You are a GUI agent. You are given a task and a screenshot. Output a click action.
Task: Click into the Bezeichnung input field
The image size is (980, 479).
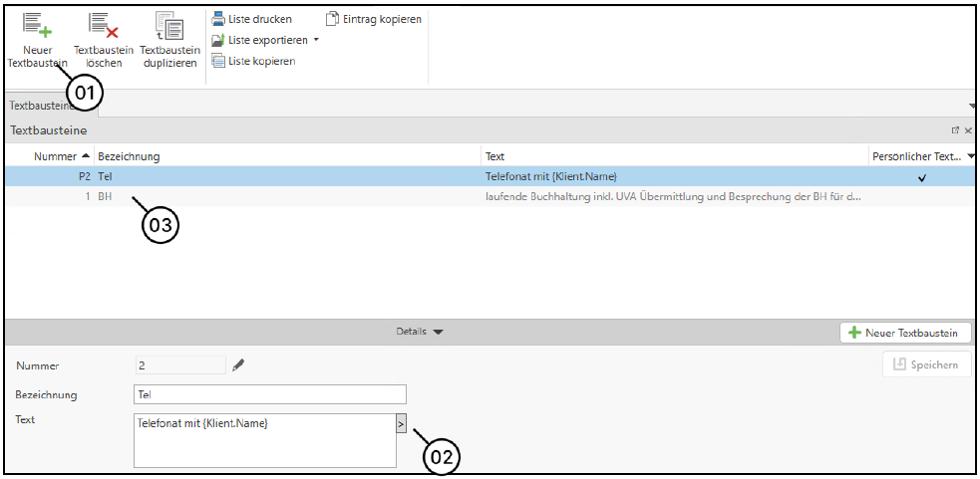pyautogui.click(x=269, y=394)
